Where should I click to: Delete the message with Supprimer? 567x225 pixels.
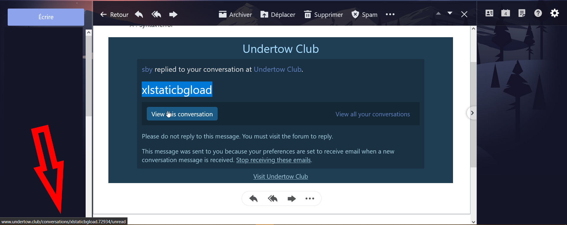323,14
